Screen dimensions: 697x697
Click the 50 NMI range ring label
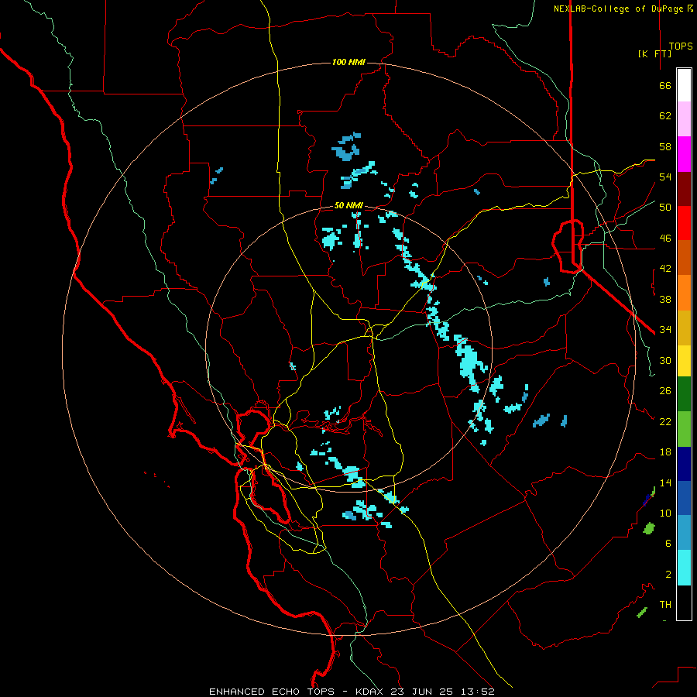point(348,205)
